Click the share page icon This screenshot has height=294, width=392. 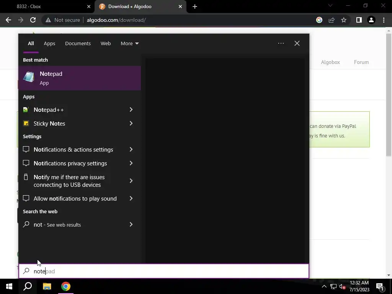332,20
